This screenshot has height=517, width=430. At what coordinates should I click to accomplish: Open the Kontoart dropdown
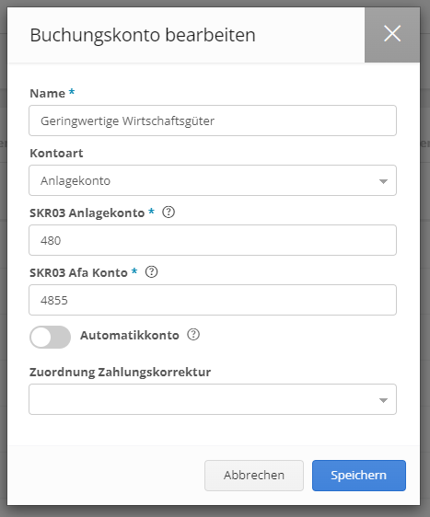pos(213,180)
